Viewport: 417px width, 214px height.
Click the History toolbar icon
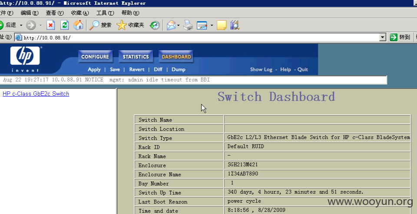click(x=155, y=25)
